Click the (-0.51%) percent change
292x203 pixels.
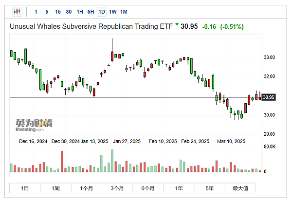tap(232, 27)
